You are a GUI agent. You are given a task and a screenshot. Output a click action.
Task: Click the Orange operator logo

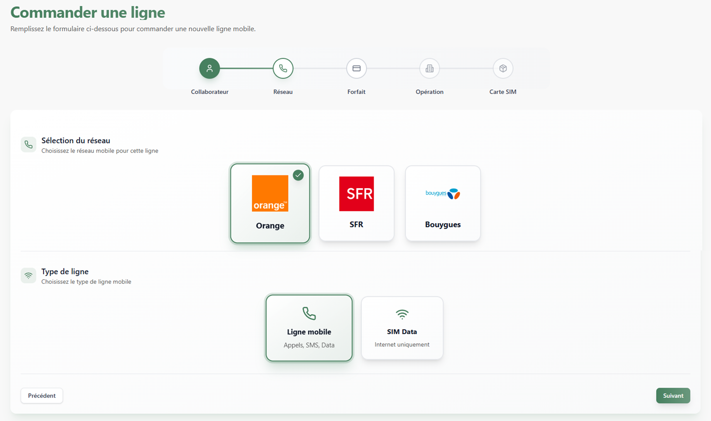[x=270, y=193]
